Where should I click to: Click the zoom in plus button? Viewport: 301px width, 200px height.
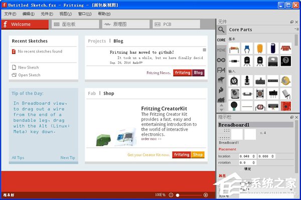tap(206, 195)
